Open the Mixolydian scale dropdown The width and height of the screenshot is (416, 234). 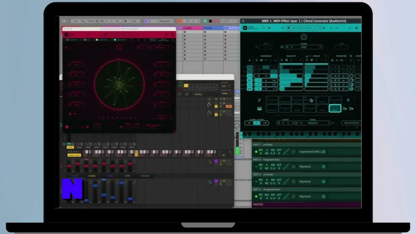click(166, 21)
